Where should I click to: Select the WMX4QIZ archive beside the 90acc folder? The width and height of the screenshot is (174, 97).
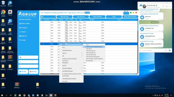point(17,85)
